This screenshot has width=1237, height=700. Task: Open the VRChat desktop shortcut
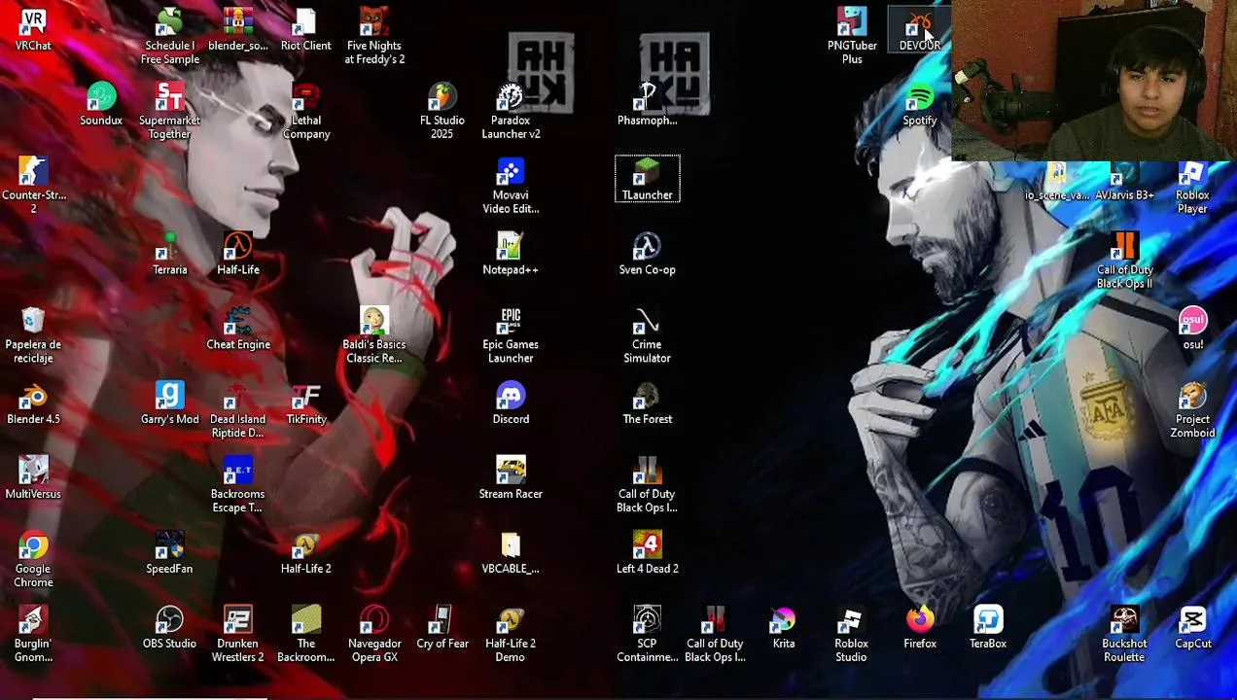point(33,30)
